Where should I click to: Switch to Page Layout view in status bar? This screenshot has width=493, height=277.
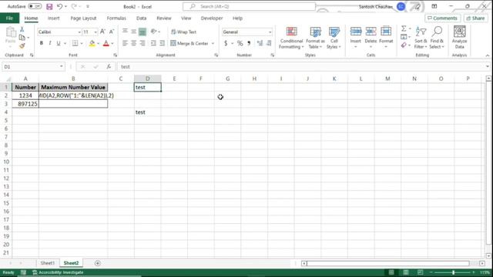tap(406, 272)
